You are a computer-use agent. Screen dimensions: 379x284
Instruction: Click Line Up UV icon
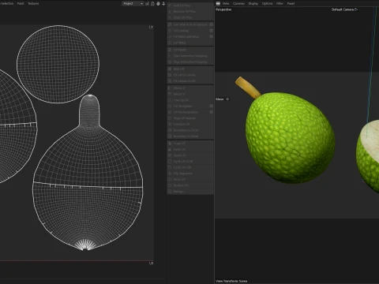tap(170, 100)
